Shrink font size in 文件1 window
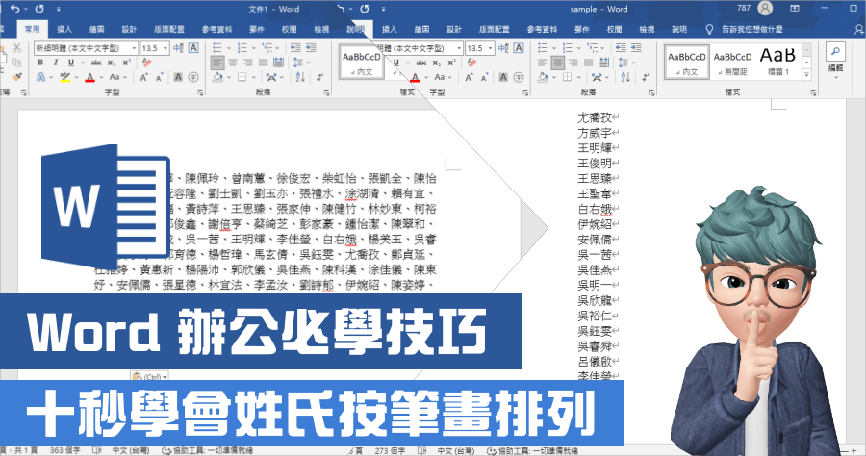Screen dimensions: 866x456 [159, 77]
